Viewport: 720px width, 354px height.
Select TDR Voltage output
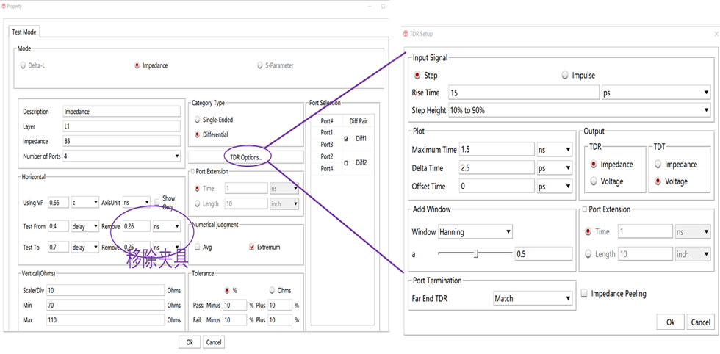[x=594, y=181]
